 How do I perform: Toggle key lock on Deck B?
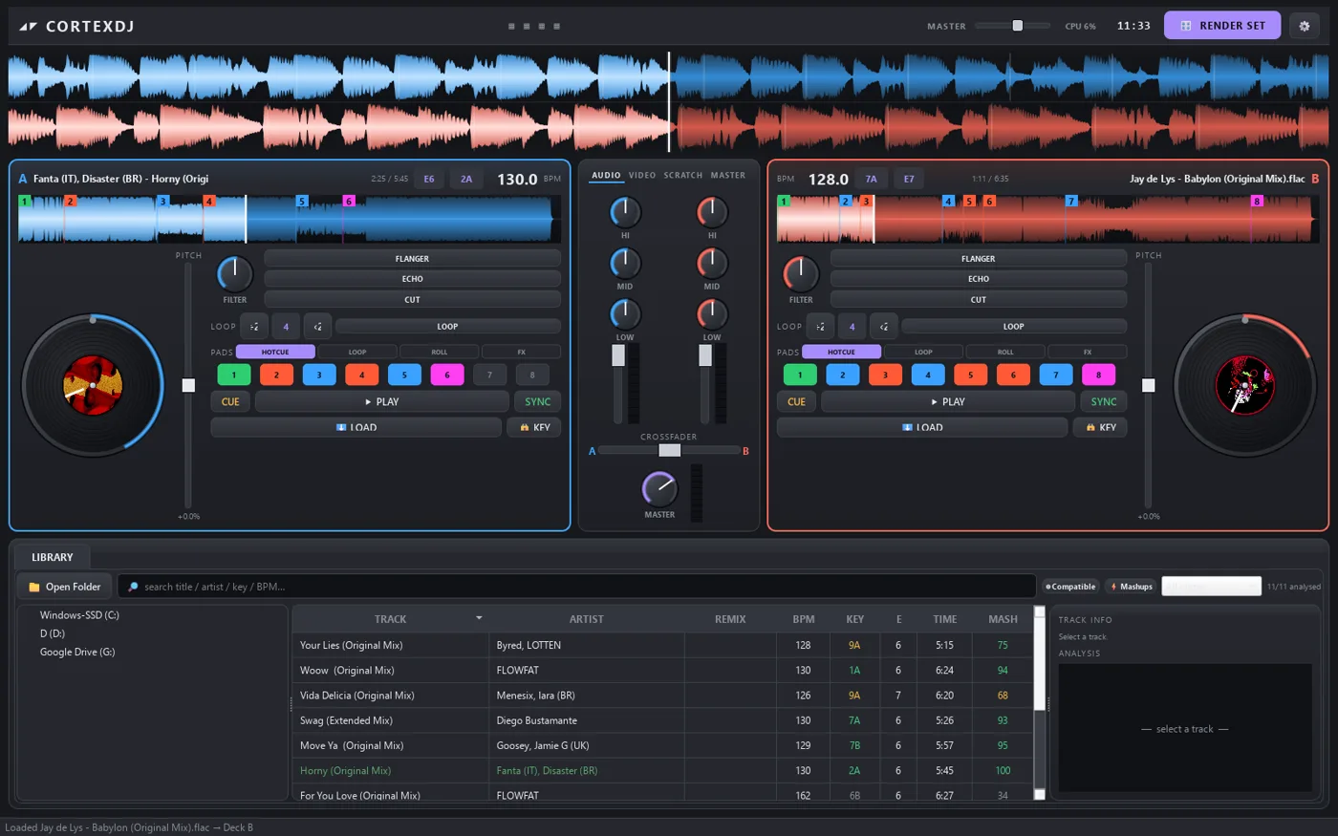(1100, 427)
